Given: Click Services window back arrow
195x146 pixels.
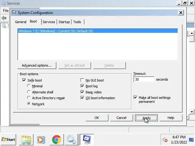Looking at the screenshot, I should pyautogui.click(x=4, y=18).
